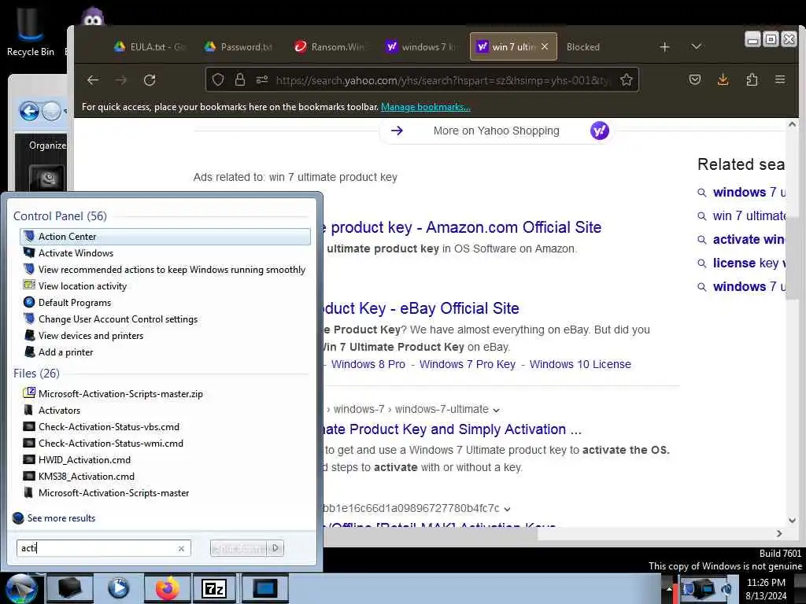Open the Microsoft-Activation-Scripts-master folder result
Viewport: 806px width, 604px height.
165,492
